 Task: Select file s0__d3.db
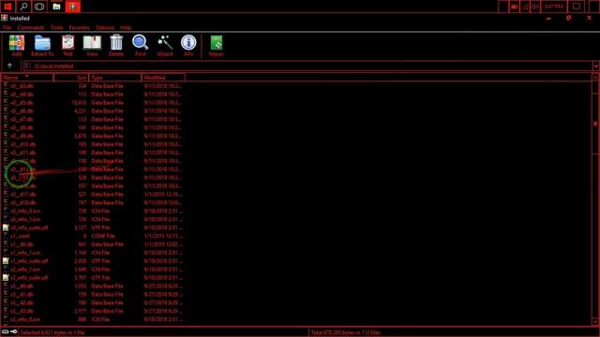click(x=22, y=86)
